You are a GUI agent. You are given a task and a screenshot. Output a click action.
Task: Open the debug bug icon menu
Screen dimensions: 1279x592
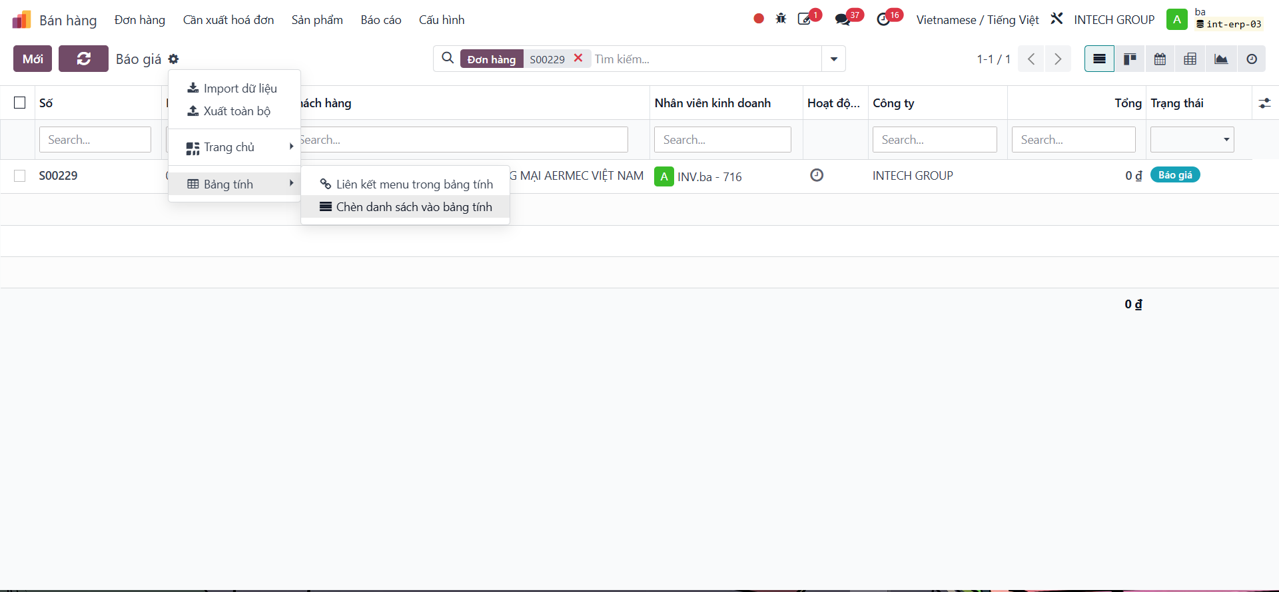pyautogui.click(x=781, y=19)
